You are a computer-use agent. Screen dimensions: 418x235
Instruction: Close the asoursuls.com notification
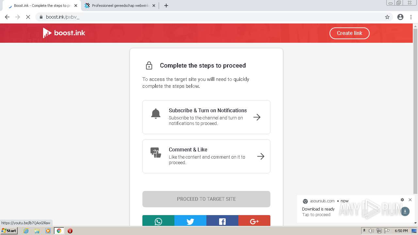point(410,200)
